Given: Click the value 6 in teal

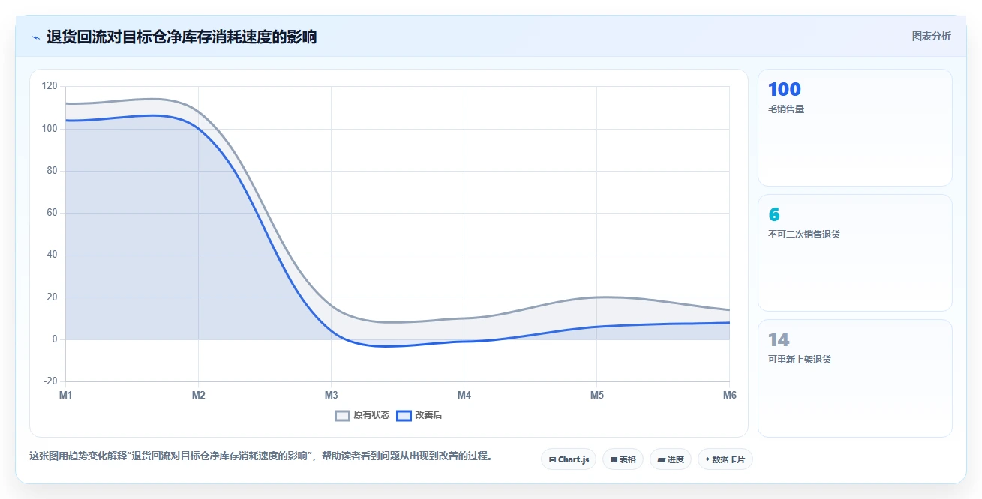Looking at the screenshot, I should click(x=774, y=215).
